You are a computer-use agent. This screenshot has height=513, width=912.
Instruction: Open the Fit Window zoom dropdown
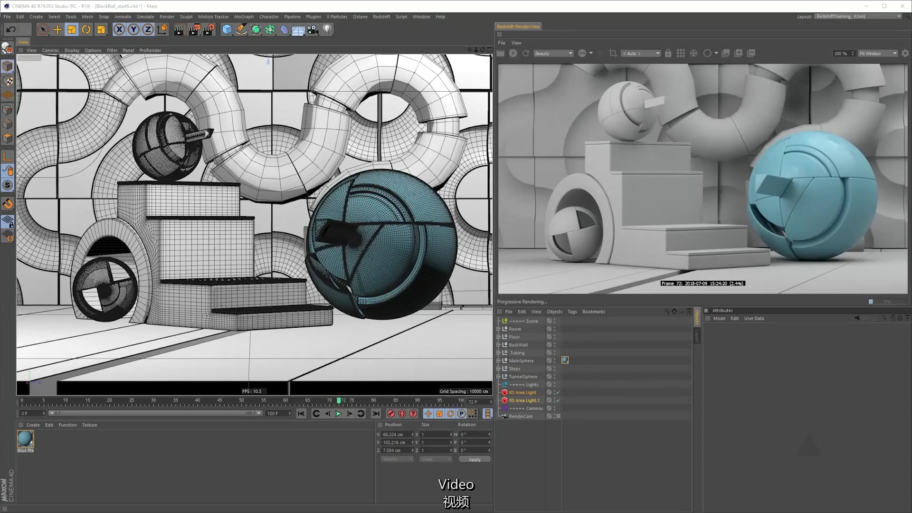[x=877, y=53]
